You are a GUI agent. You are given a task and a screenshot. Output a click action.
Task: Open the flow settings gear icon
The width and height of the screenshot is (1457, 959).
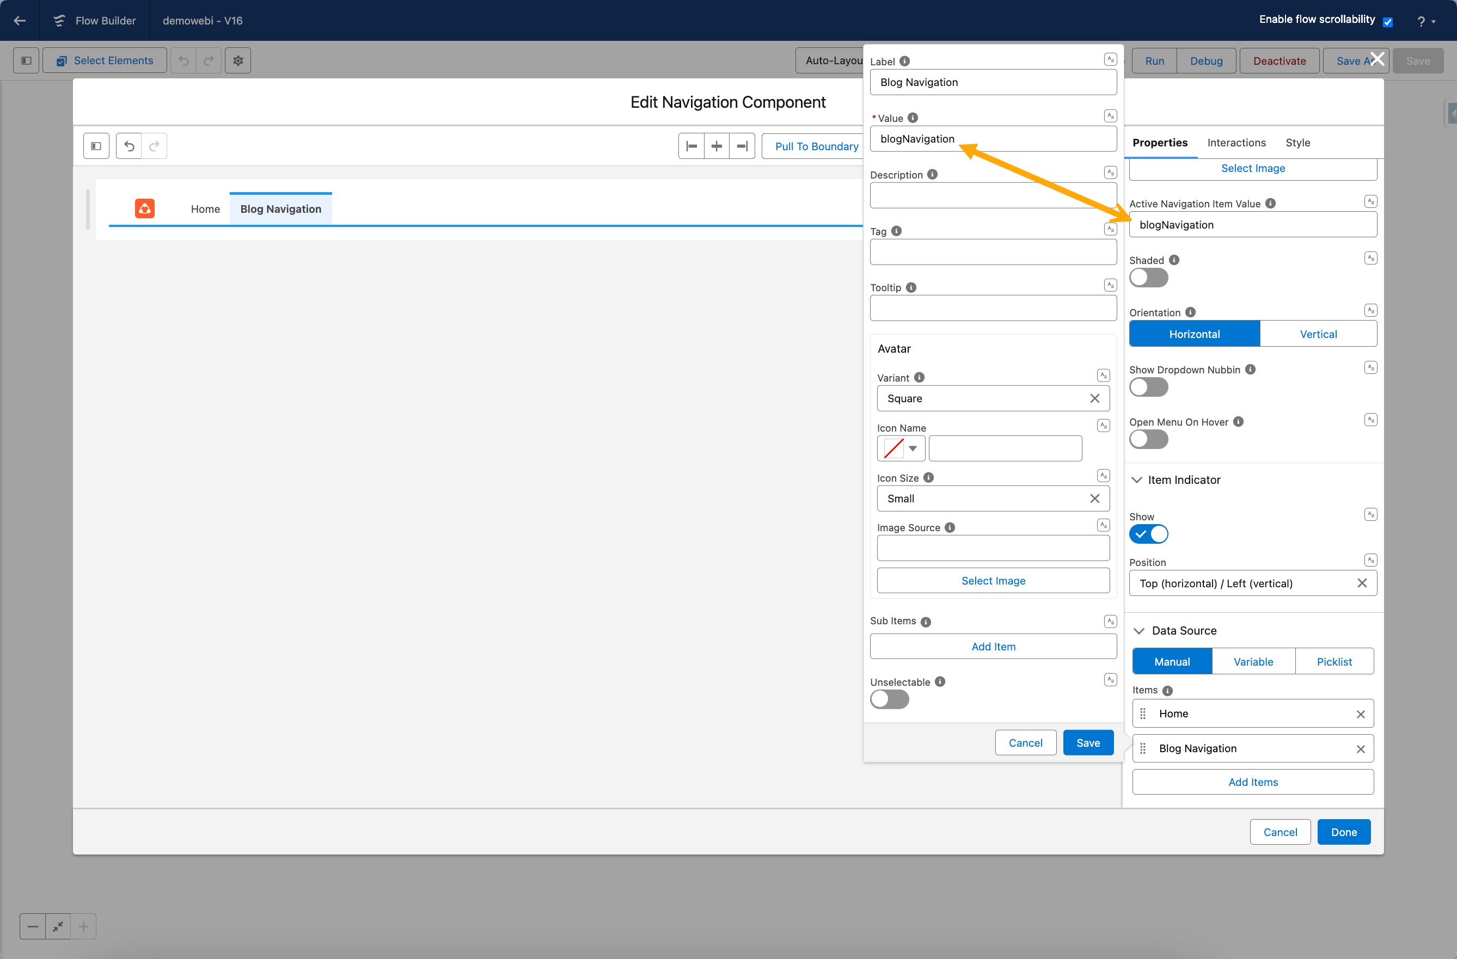[238, 60]
